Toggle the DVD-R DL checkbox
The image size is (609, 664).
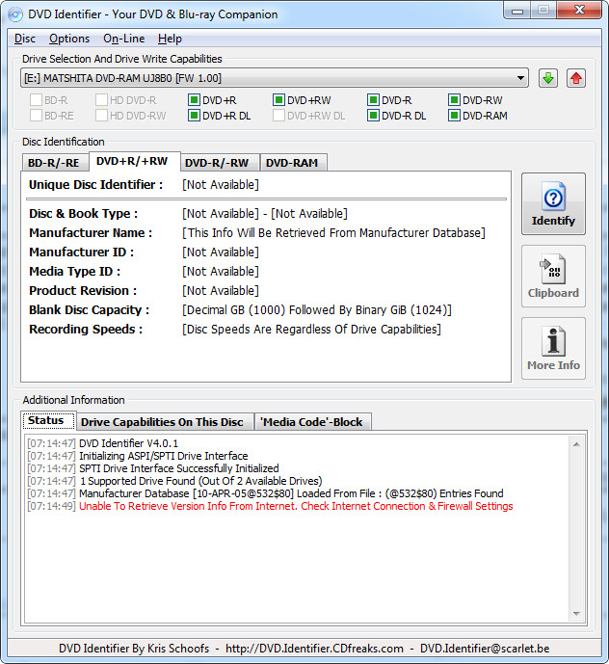tap(373, 117)
